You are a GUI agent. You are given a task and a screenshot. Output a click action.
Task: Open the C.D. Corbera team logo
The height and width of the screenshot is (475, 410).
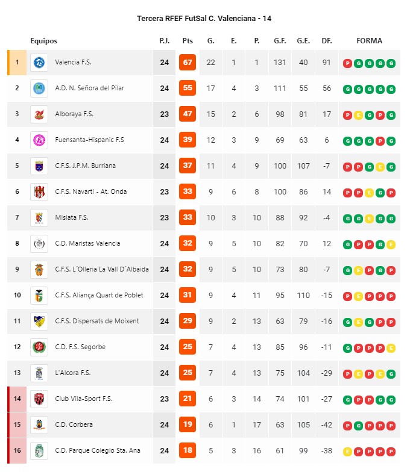pos(39,424)
